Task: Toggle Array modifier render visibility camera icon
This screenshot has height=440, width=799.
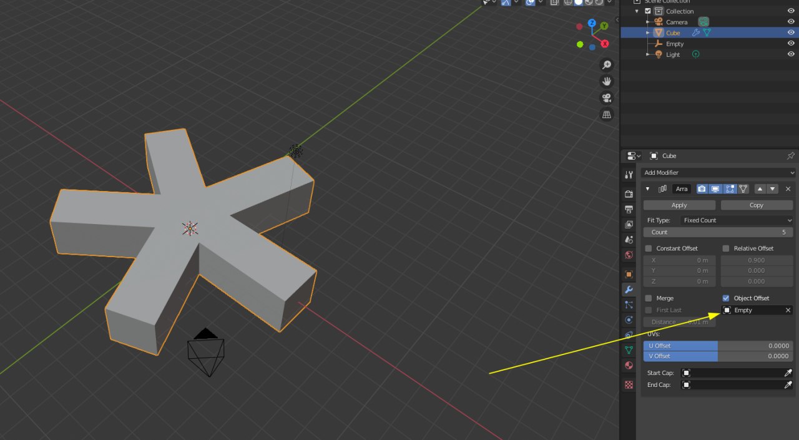Action: (x=702, y=188)
